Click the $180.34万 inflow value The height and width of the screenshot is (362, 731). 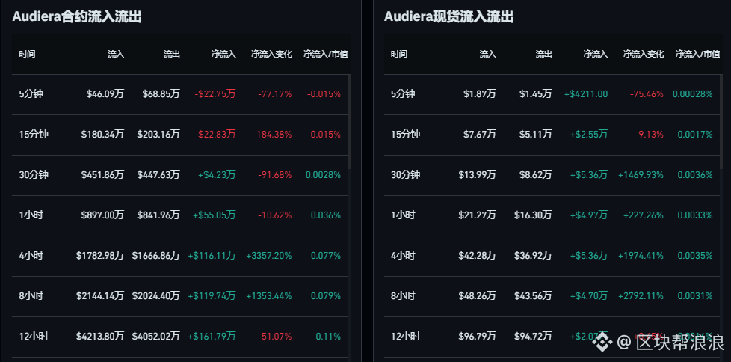point(102,135)
